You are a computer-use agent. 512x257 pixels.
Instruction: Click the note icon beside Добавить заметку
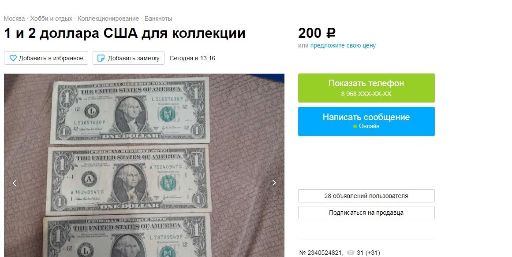point(101,58)
